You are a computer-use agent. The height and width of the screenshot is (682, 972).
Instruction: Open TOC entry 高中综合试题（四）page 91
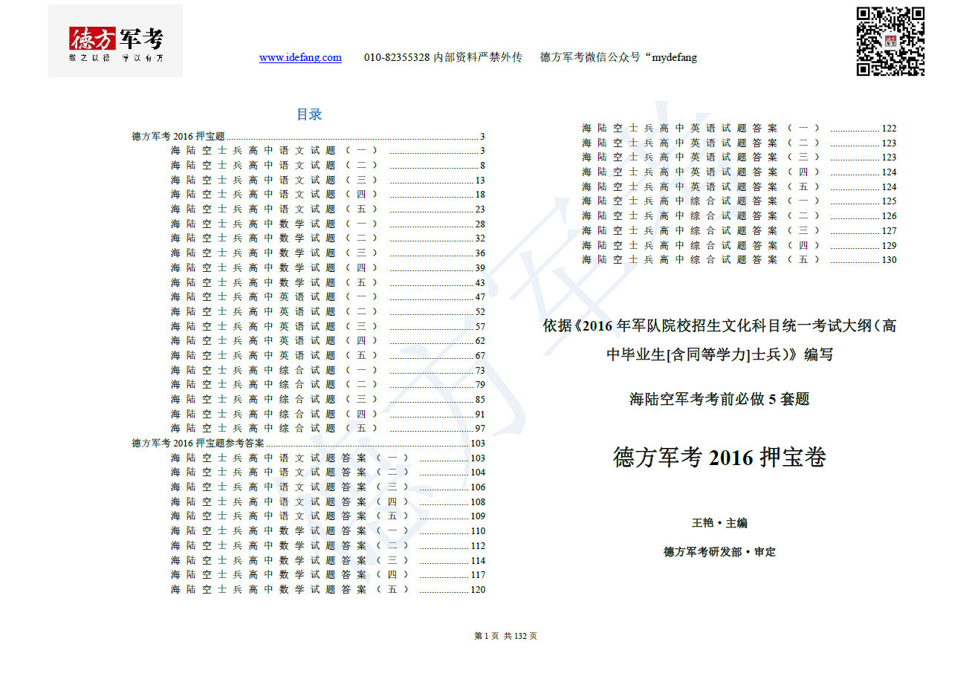328,414
